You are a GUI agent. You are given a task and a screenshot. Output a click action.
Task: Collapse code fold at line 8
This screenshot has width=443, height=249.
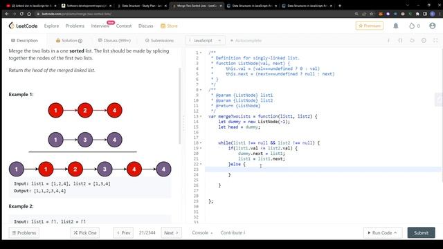(x=201, y=90)
